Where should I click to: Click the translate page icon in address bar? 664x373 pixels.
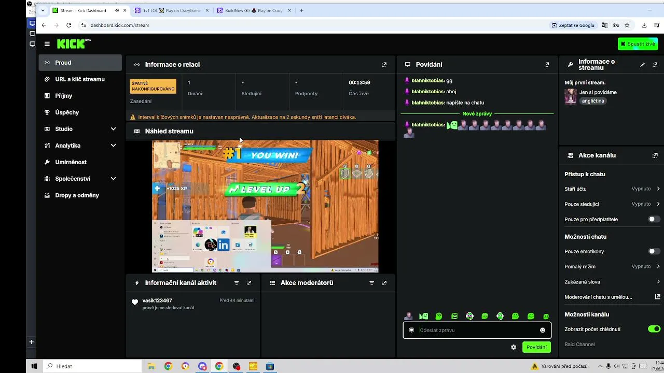coord(604,25)
